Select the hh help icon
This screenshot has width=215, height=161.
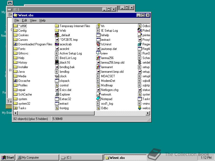[98, 26]
